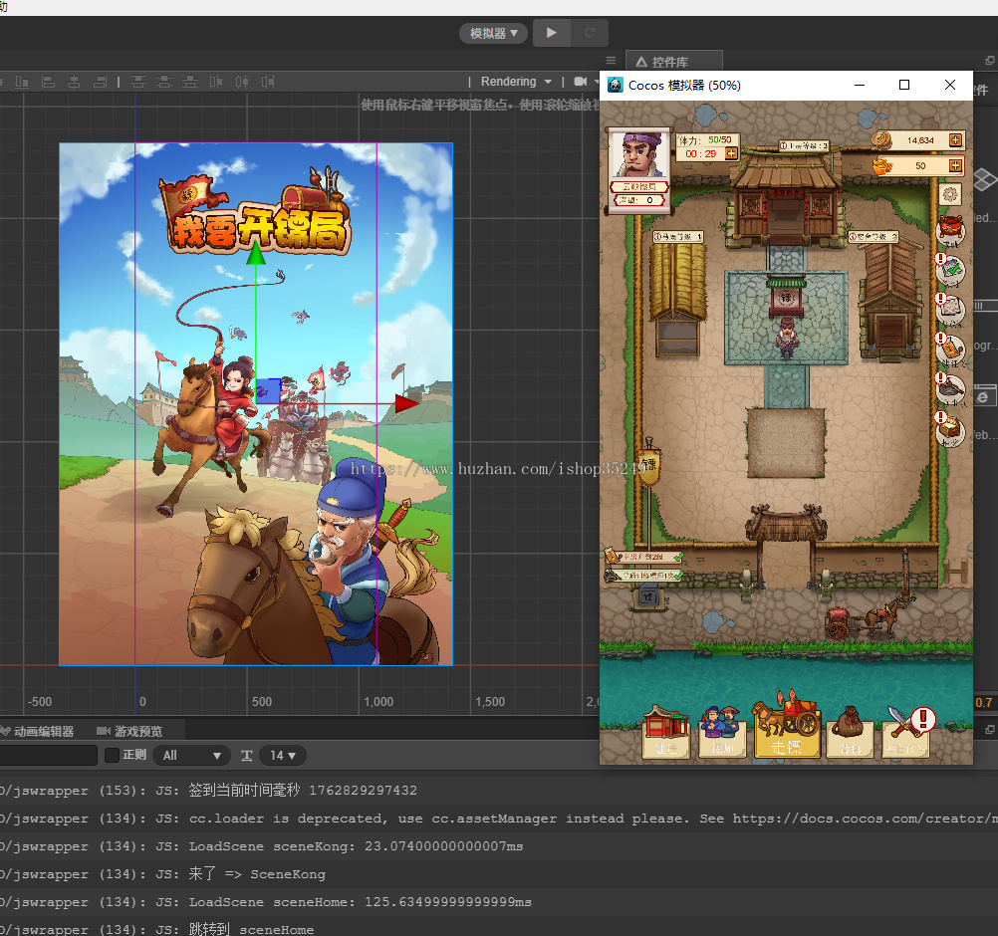998x936 pixels.
Task: Open the All log level dropdown
Action: pos(191,756)
